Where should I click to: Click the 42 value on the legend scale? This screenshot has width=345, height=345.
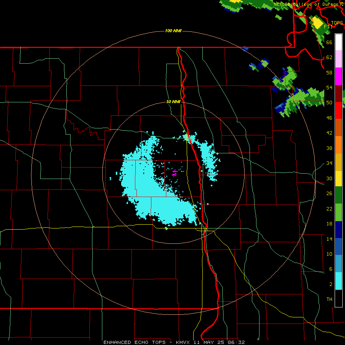(329, 133)
